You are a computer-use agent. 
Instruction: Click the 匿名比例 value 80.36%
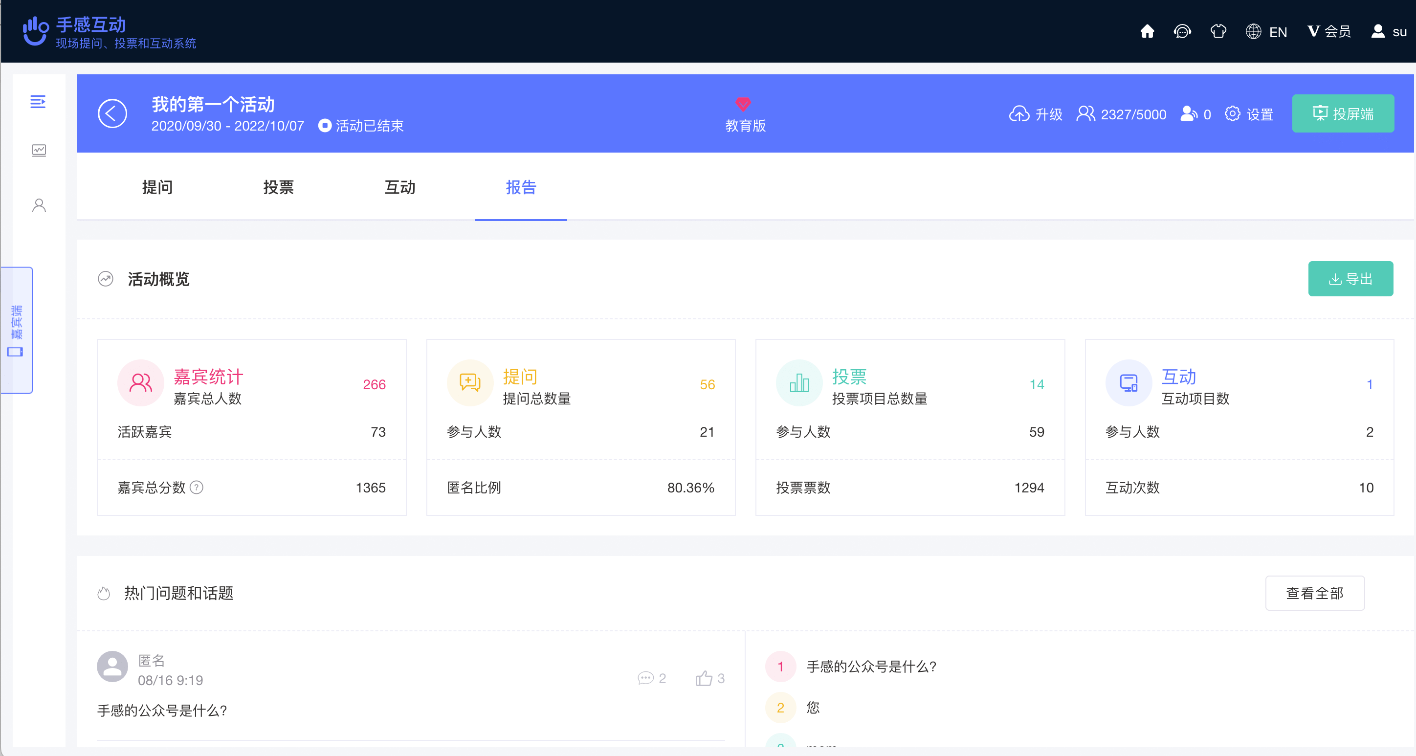point(691,488)
